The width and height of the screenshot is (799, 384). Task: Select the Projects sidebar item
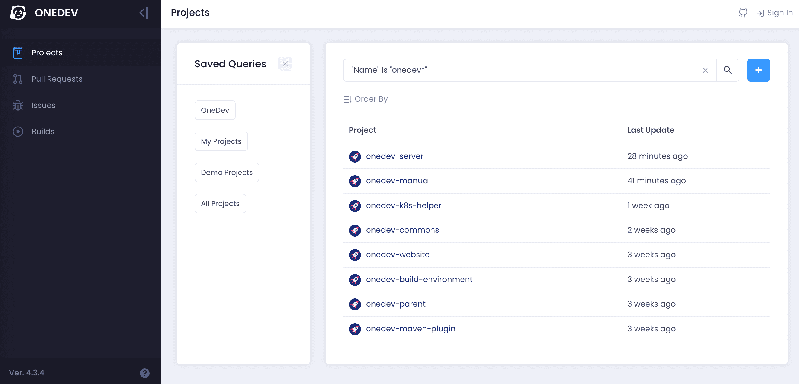[47, 52]
